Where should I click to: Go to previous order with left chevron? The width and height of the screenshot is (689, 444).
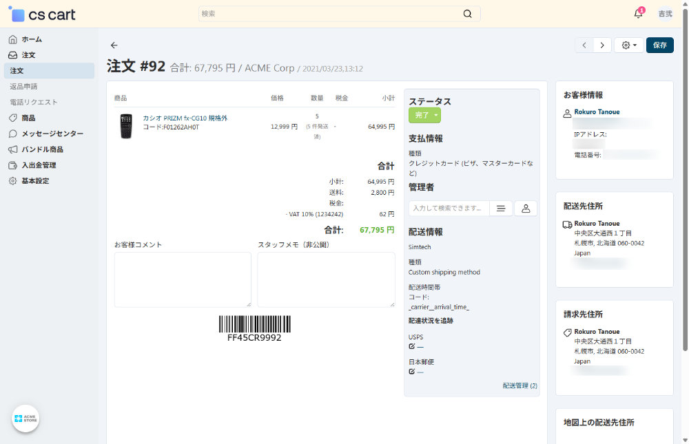[584, 45]
